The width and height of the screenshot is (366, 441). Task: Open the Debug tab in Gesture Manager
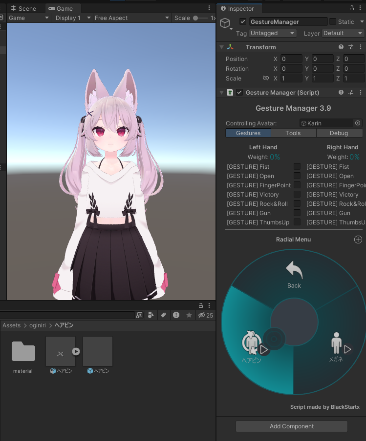click(x=339, y=133)
